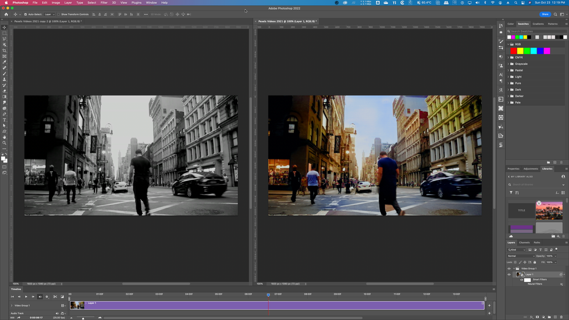Expand the CMYK swatch folder
This screenshot has width=569, height=320.
click(x=509, y=58)
